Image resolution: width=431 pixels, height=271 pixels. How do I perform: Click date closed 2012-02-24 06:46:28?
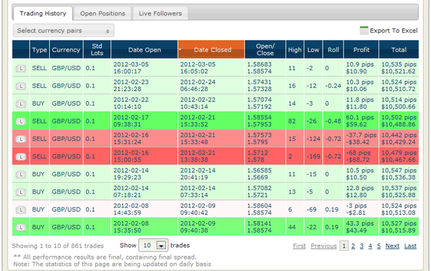click(x=211, y=86)
